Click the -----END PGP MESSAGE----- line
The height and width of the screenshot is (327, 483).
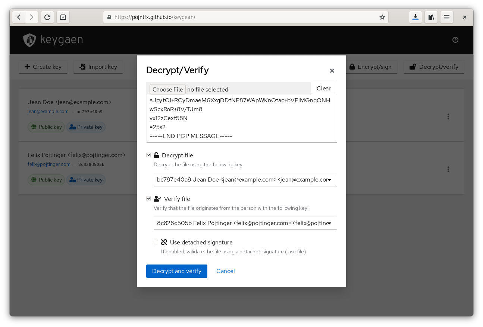point(191,136)
